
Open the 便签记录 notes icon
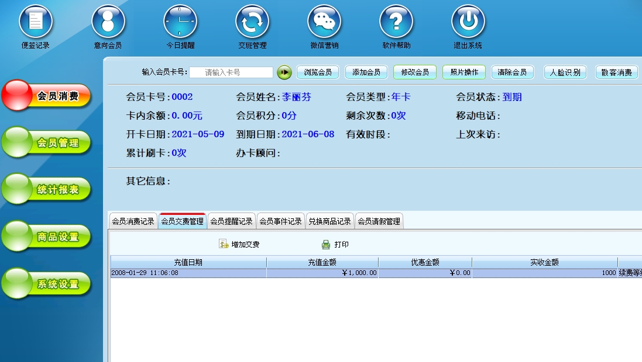tap(36, 22)
